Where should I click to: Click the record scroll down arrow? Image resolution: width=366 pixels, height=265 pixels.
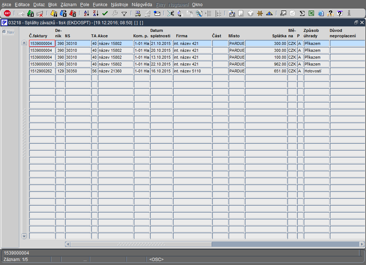coord(24,236)
